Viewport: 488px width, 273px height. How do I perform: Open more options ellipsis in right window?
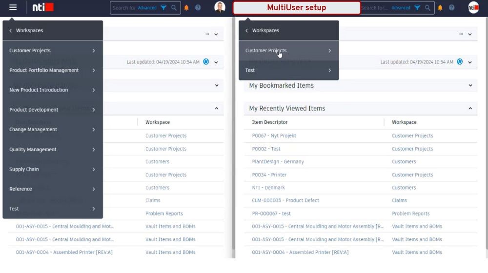tap(461, 34)
